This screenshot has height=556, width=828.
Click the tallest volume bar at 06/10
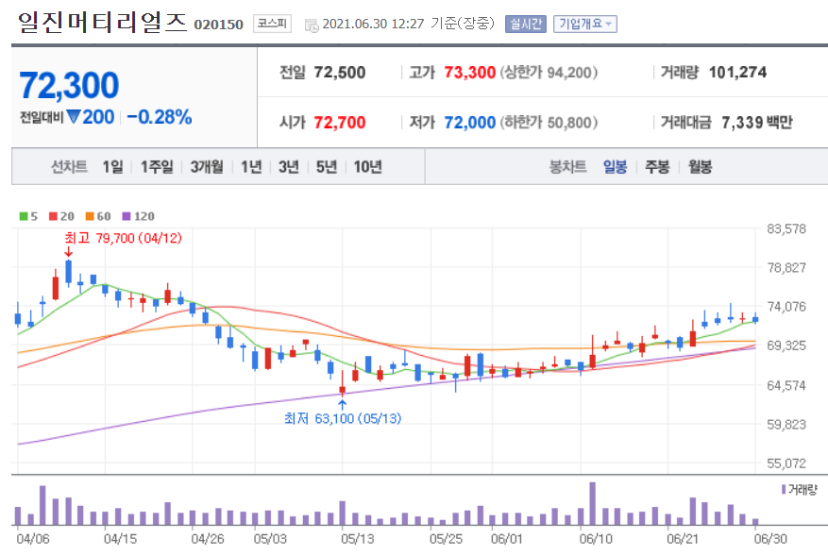(x=593, y=503)
